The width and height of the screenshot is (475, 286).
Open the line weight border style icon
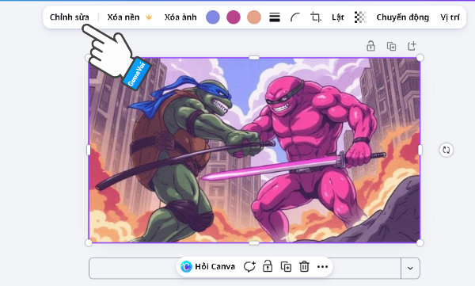[x=275, y=17]
